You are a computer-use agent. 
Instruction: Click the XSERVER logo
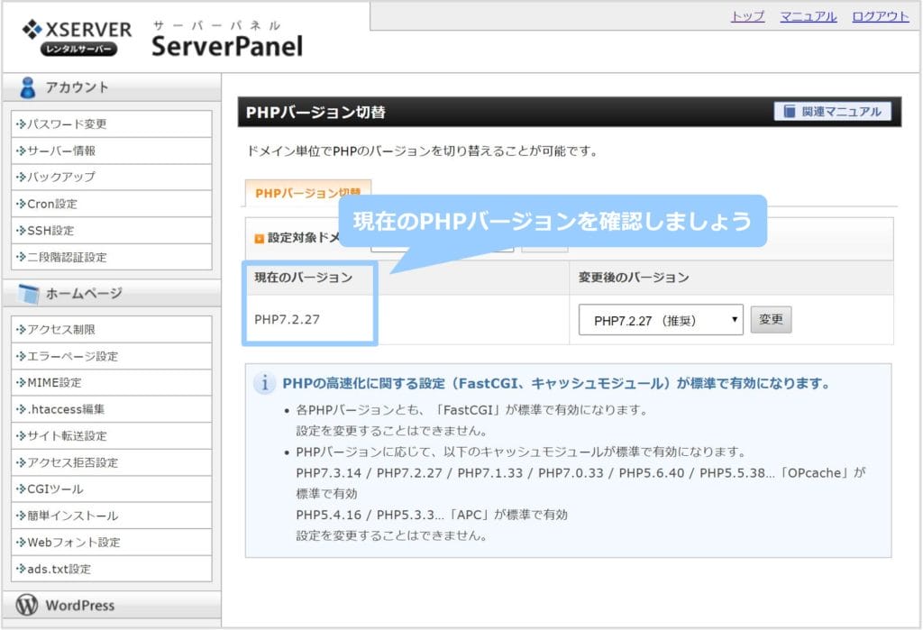pyautogui.click(x=77, y=38)
